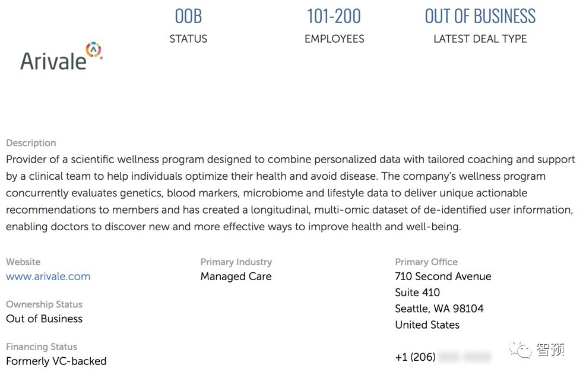Image resolution: width=583 pixels, height=375 pixels.
Task: Click the Seattle, WA 98104 address line
Action: [x=439, y=309]
